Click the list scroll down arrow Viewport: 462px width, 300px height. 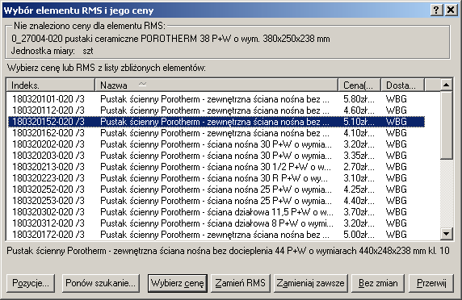(x=446, y=234)
